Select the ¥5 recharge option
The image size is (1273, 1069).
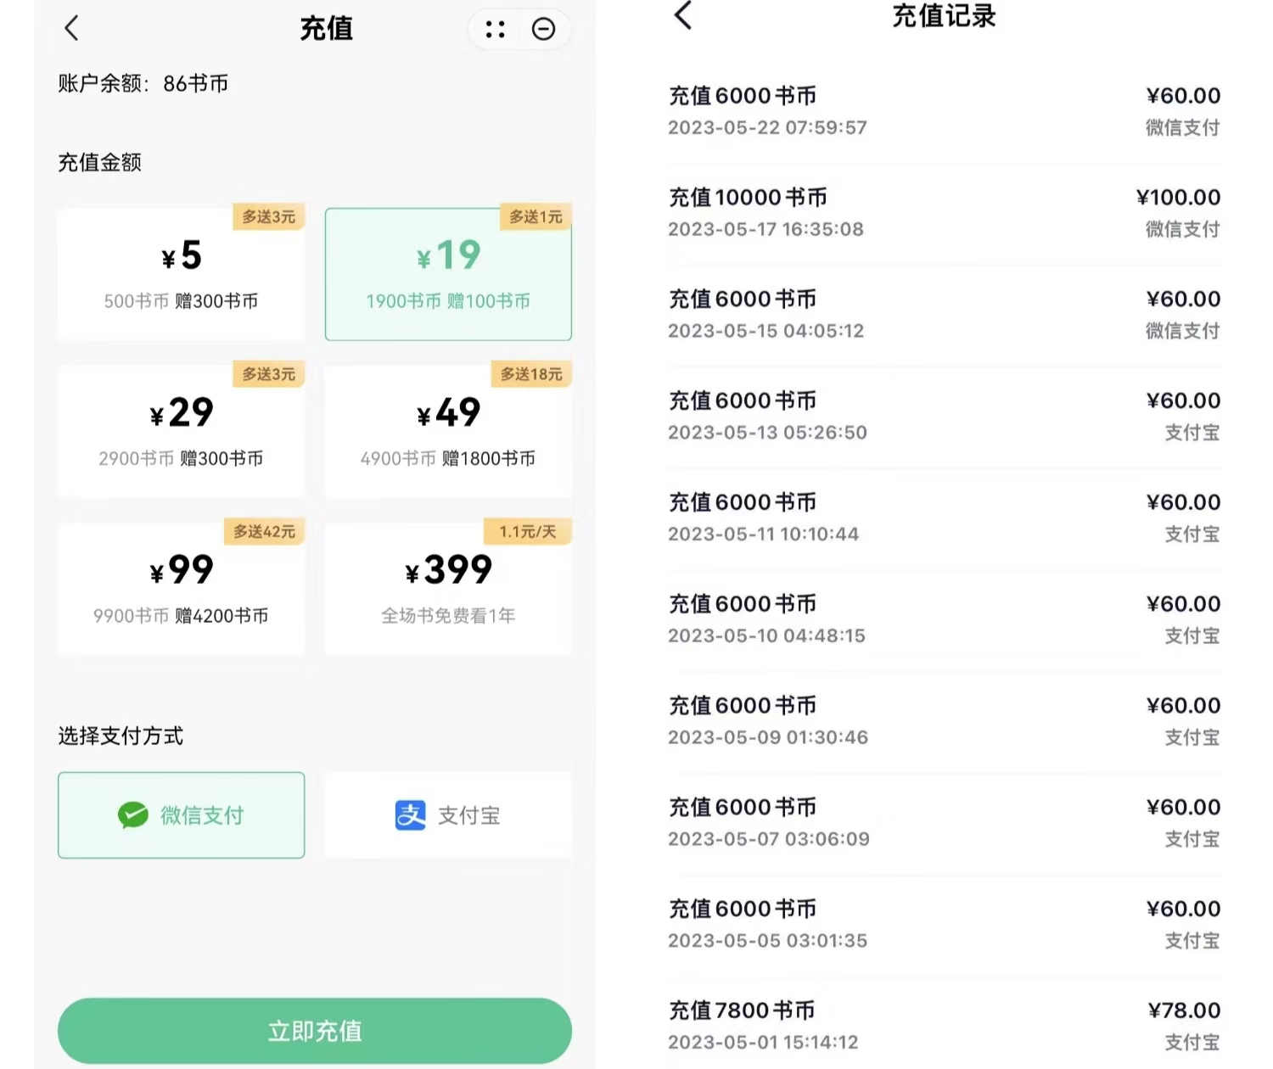(181, 274)
